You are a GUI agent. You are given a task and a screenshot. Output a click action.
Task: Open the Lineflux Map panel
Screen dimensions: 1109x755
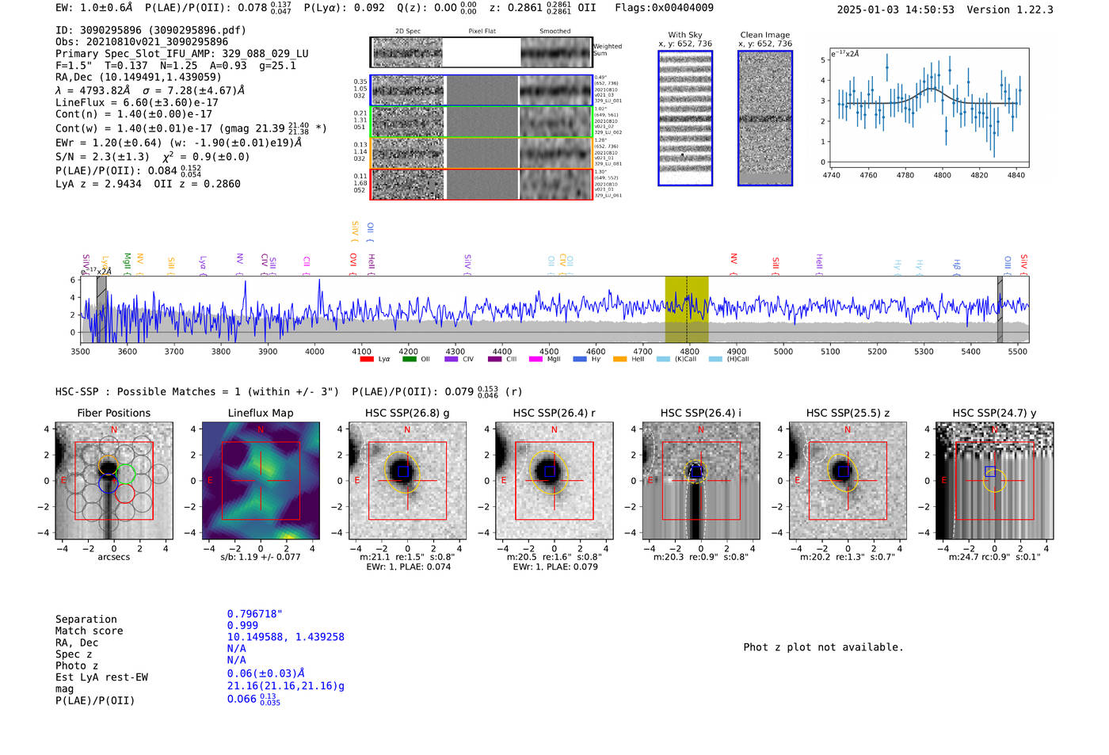261,481
